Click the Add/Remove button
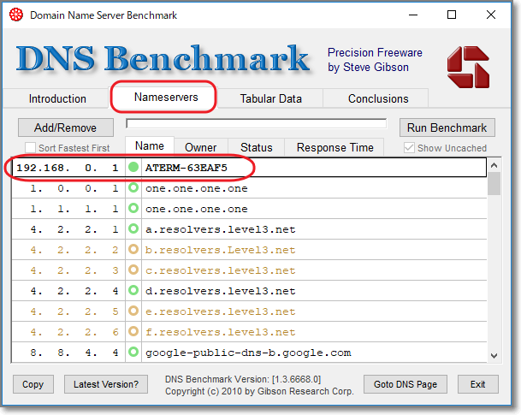 [64, 127]
